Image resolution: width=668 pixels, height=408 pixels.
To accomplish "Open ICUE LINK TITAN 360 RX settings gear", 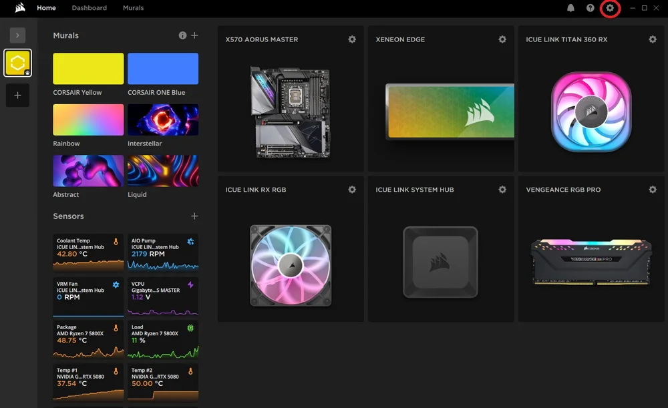I will coord(653,39).
